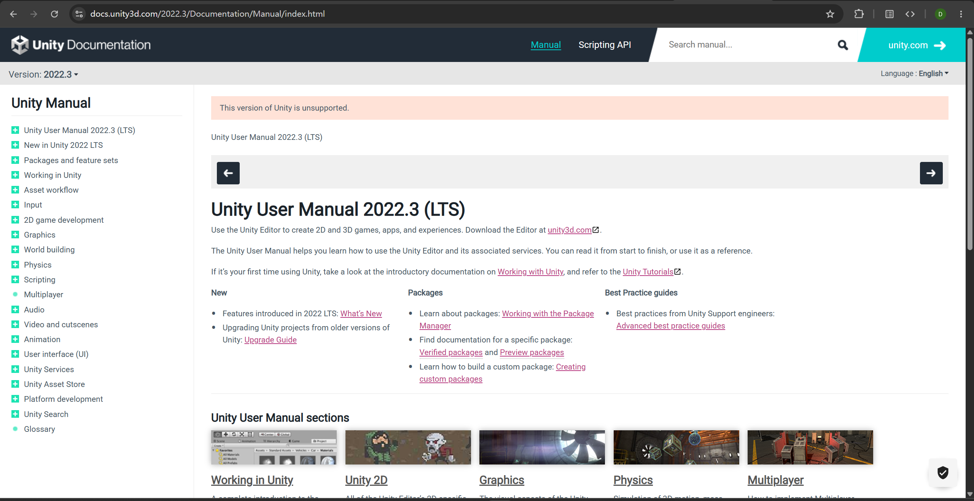The height and width of the screenshot is (501, 974).
Task: Open the Advanced best practice guides link
Action: pyautogui.click(x=670, y=326)
